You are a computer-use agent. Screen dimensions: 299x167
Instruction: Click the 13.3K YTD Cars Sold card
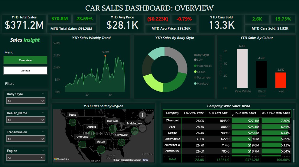point(221,24)
